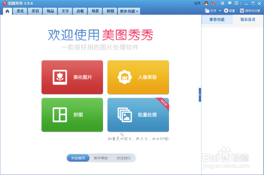
Task: Click the 新建 plus button
Action: (x=229, y=11)
